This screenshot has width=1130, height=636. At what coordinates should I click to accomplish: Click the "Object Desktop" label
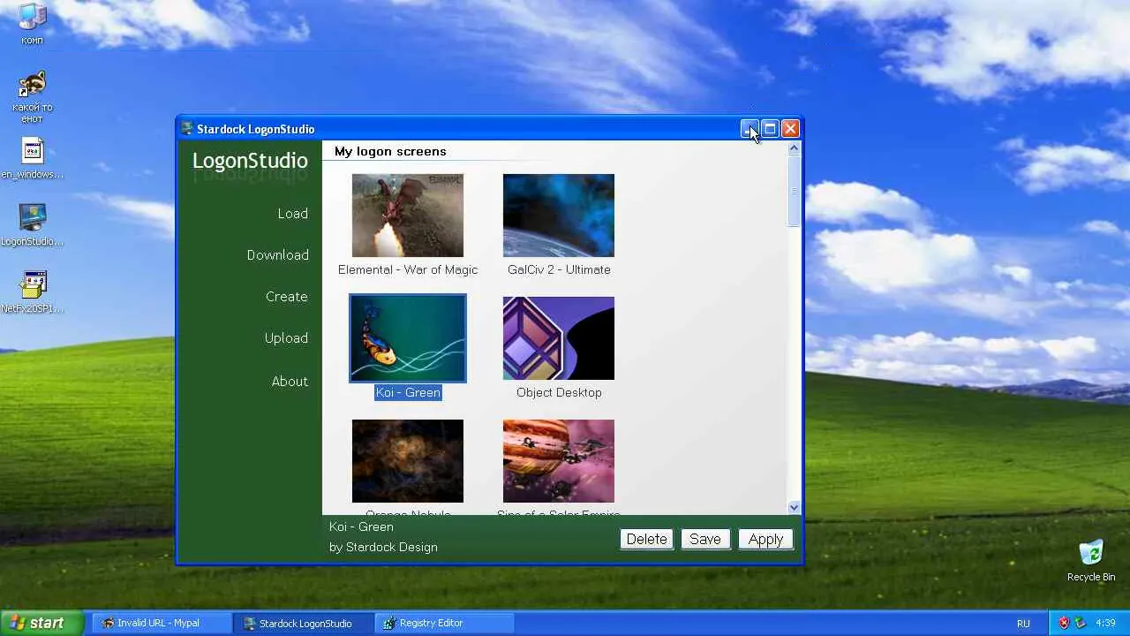[x=559, y=392]
